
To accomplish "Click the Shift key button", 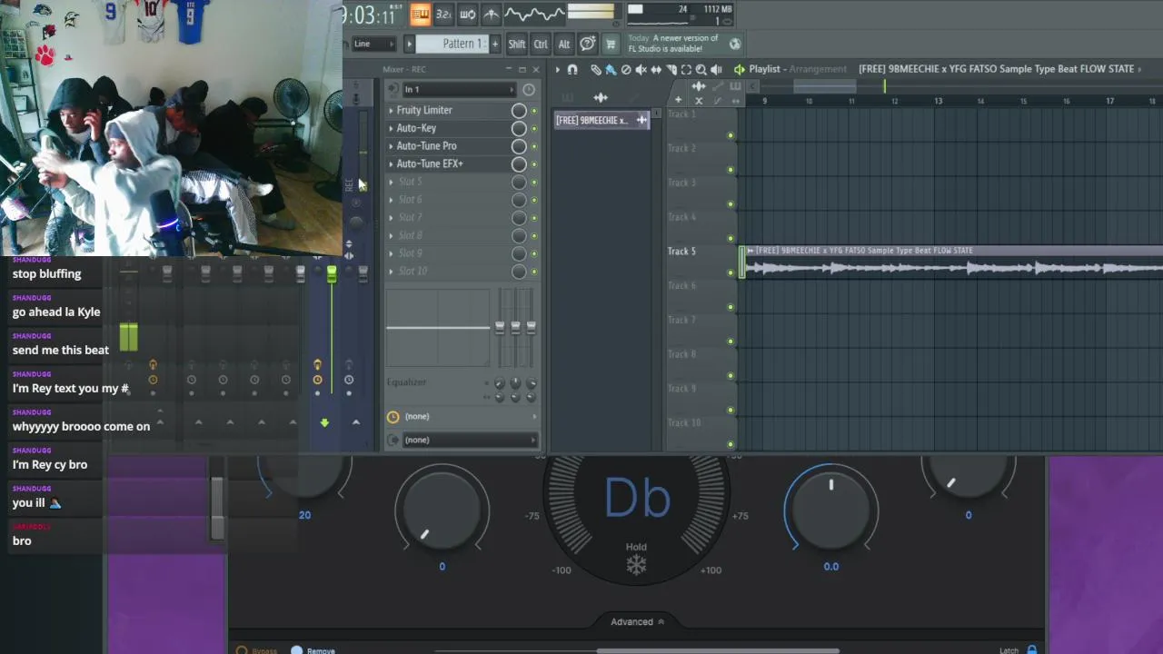I will point(516,44).
